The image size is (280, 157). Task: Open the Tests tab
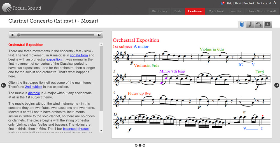tap(178, 11)
